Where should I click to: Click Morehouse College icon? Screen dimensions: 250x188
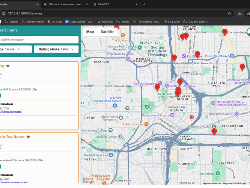pyautogui.click(x=110, y=130)
